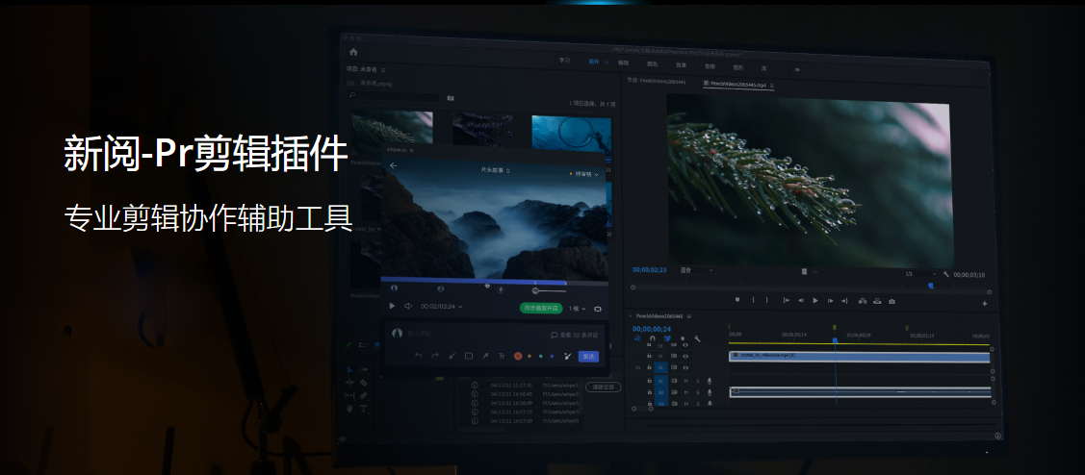
Task: Switch to 颜色 workspace tab
Action: point(652,63)
